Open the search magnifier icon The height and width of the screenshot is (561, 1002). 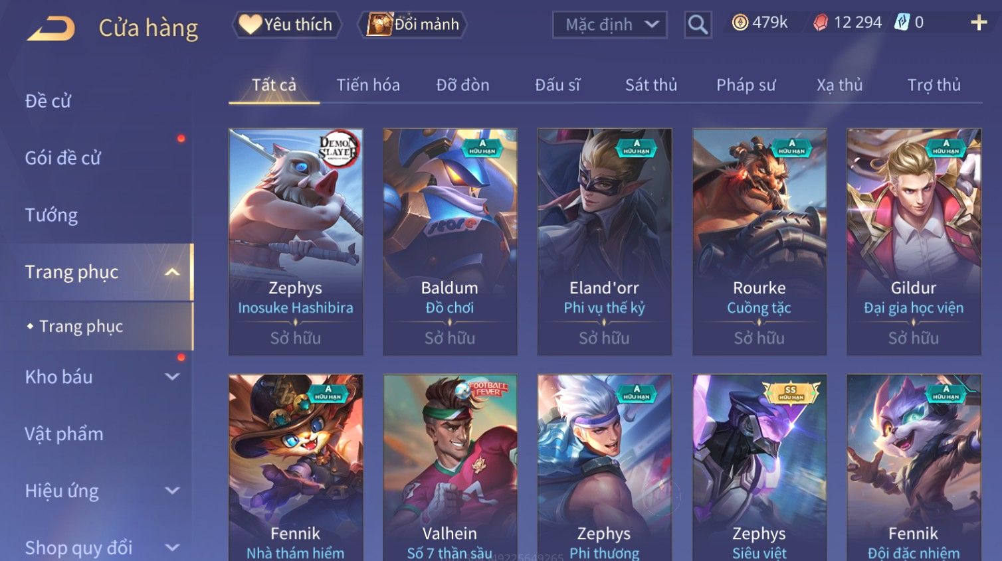click(698, 25)
